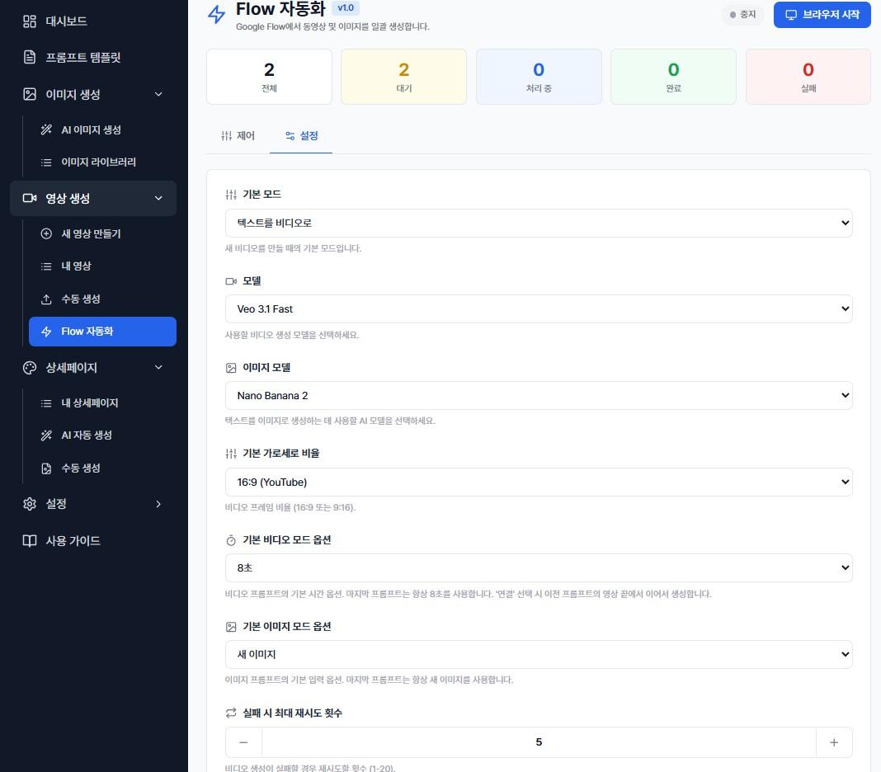This screenshot has height=772, width=881.
Task: Click the upload icon beside 수동 생성 under 영상 생성
Action: coord(46,299)
